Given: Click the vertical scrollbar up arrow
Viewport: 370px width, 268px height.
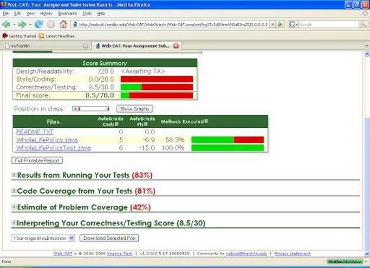Looking at the screenshot, I should coord(367,55).
